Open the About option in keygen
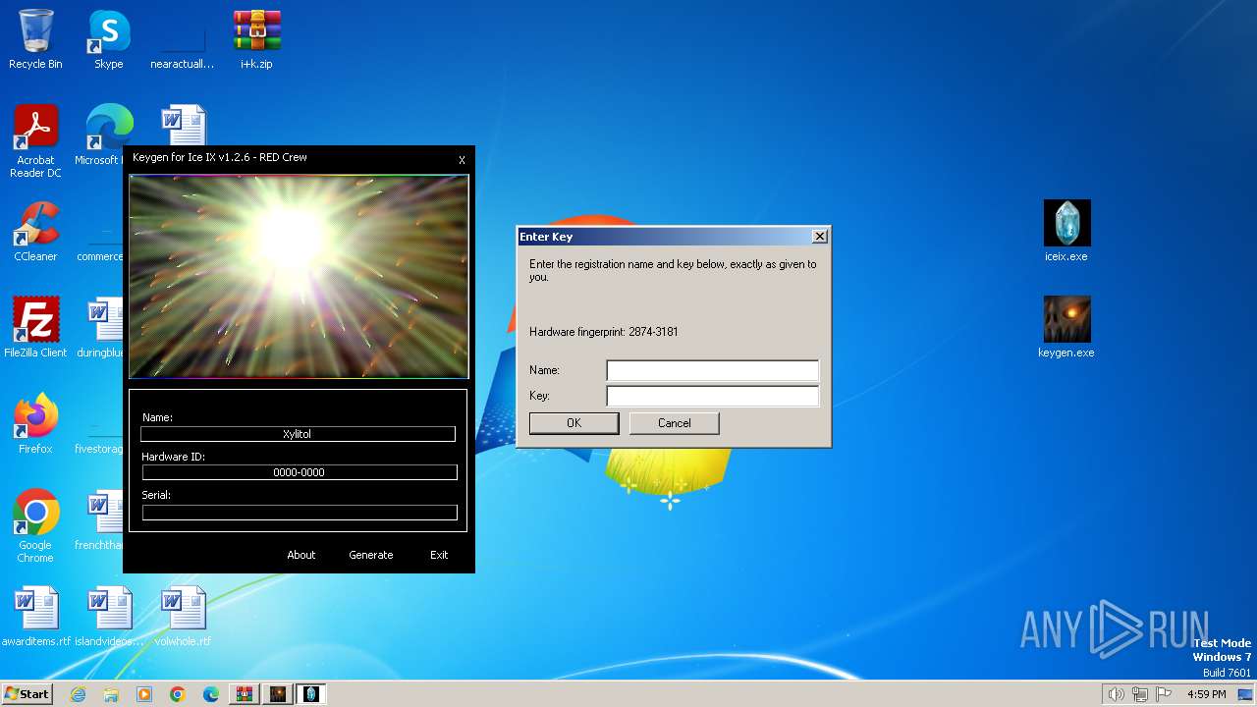 coord(301,555)
